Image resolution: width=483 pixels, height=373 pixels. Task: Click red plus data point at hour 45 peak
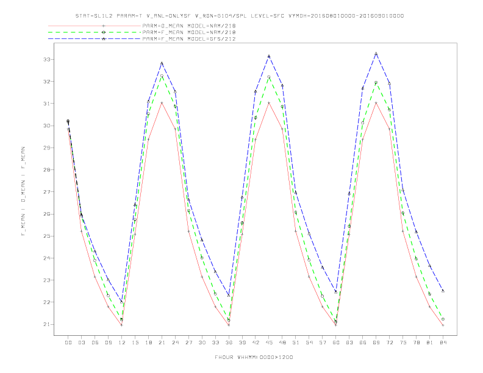tap(269, 103)
